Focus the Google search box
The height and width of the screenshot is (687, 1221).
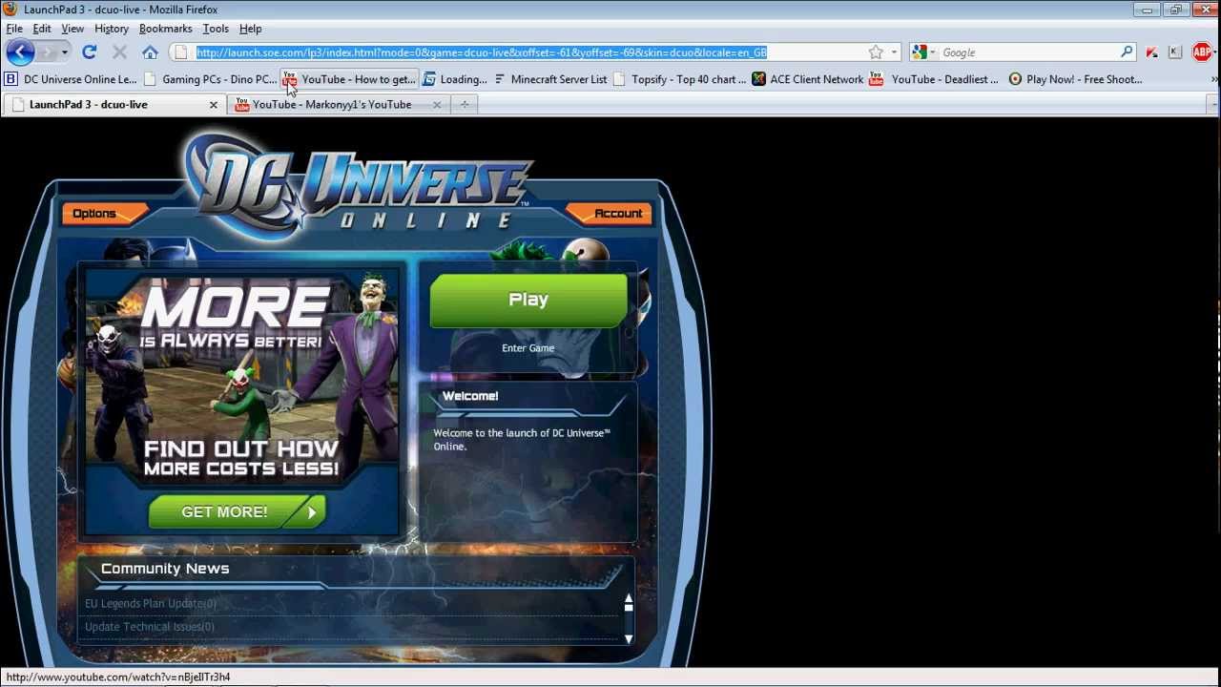(1028, 52)
